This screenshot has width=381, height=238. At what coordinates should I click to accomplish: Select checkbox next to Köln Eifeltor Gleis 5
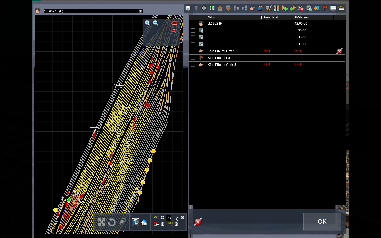(x=193, y=65)
